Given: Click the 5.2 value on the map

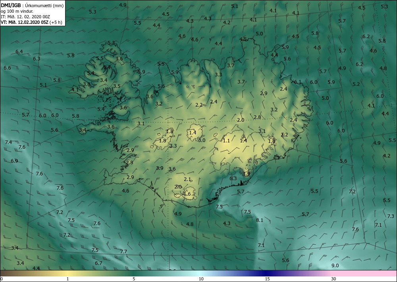Looking at the screenshot, I should [x=356, y=84].
